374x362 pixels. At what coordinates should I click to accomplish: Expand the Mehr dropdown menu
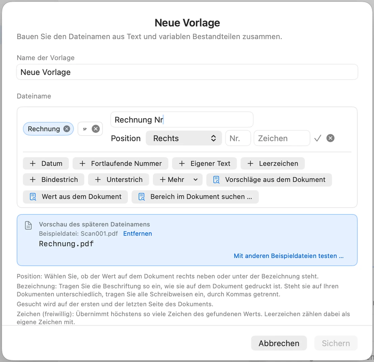pyautogui.click(x=178, y=180)
